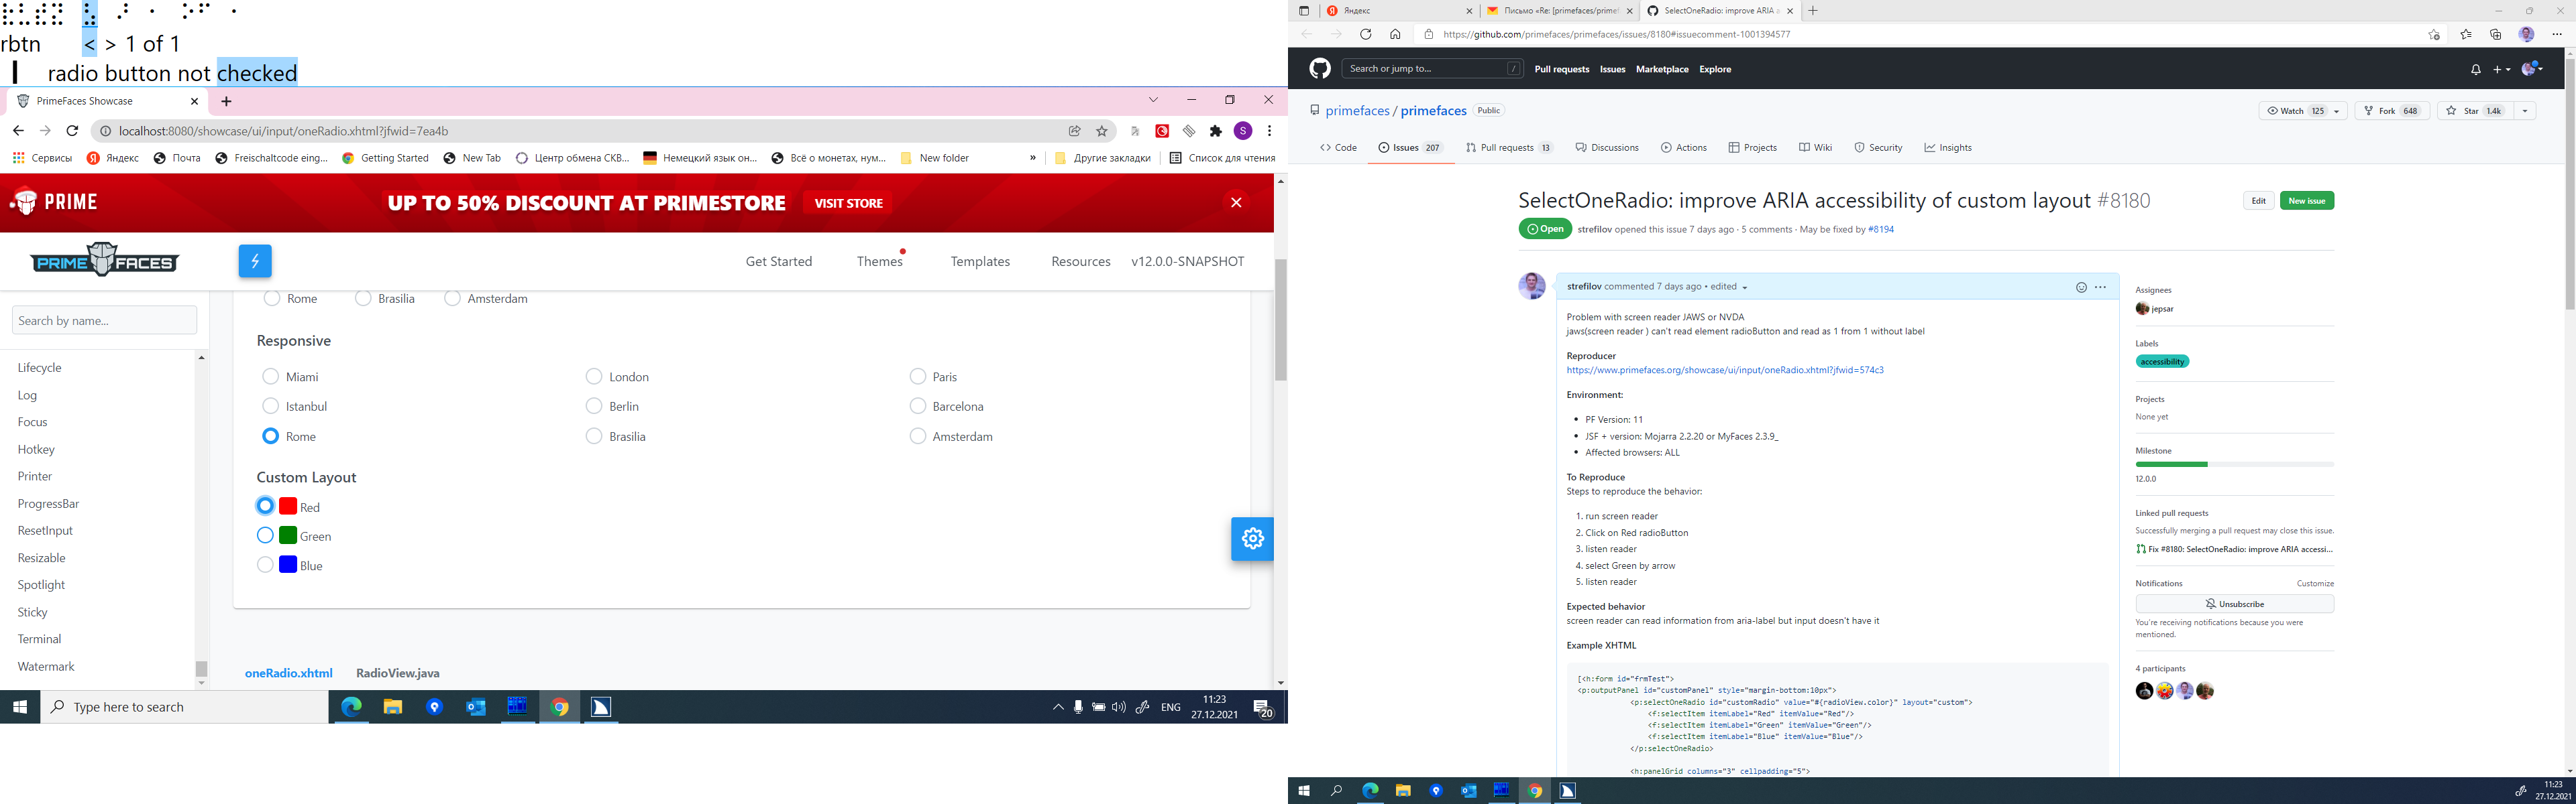This screenshot has width=2576, height=804.
Task: Expand the GitHub create new dropdown
Action: click(x=2501, y=68)
